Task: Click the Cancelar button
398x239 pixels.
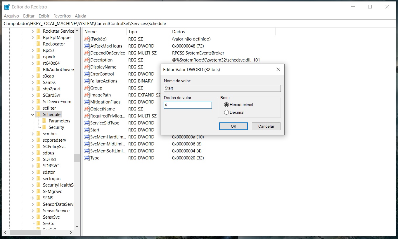Action: click(266, 126)
